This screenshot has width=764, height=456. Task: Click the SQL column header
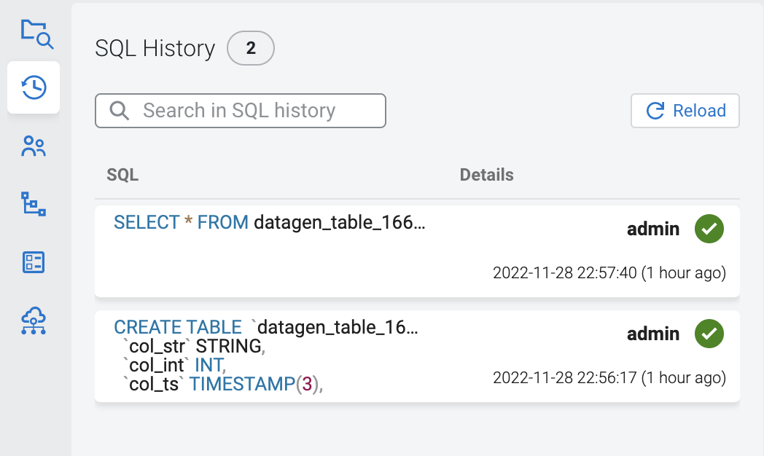(122, 175)
